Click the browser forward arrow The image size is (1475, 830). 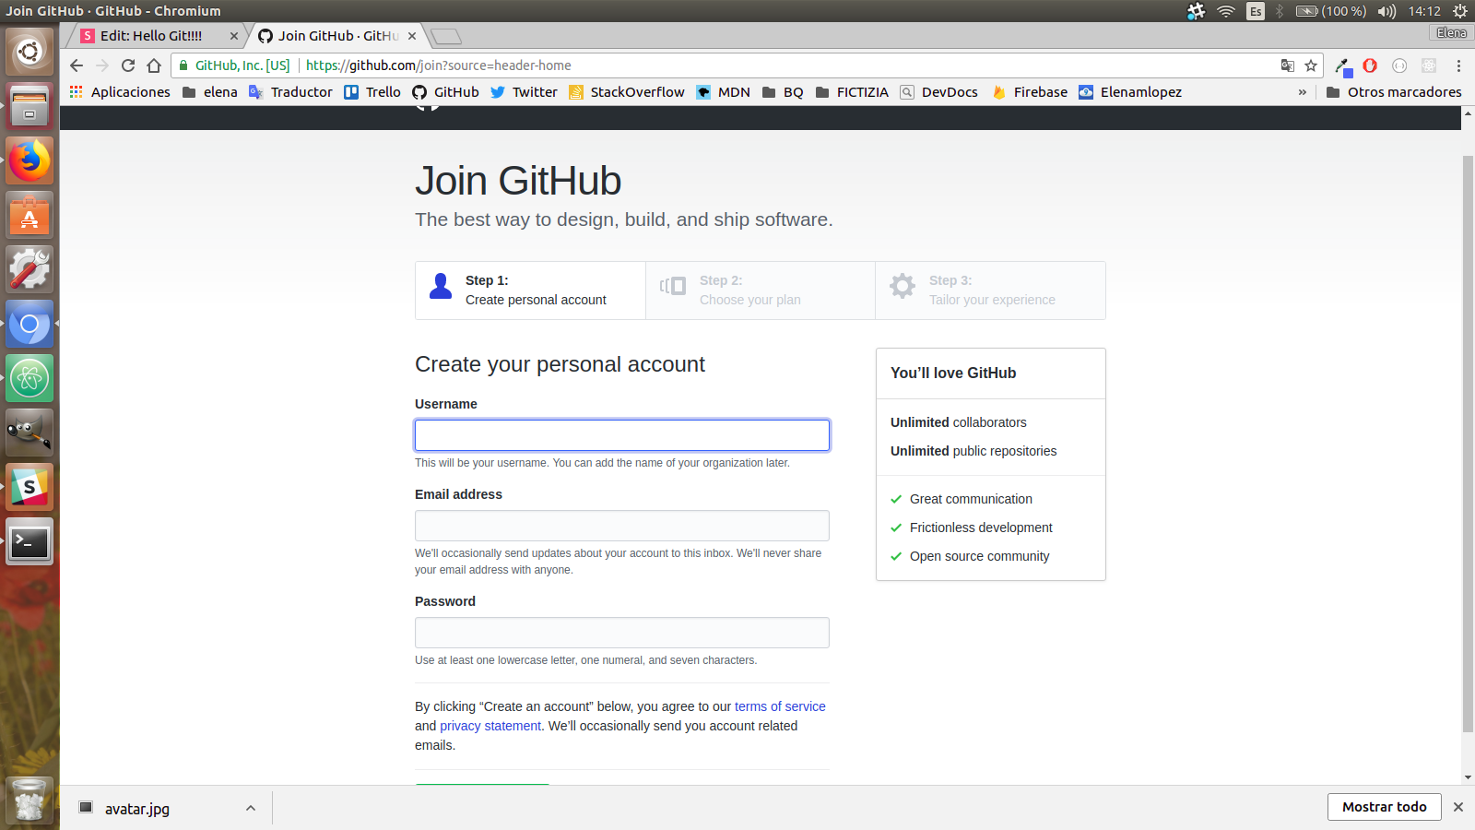tap(102, 65)
